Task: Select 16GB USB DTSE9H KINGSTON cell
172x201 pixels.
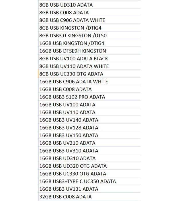Action: point(89,51)
